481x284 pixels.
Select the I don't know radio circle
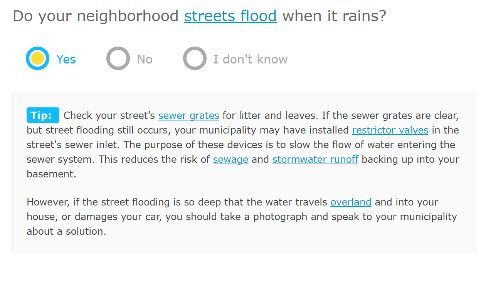(x=195, y=58)
